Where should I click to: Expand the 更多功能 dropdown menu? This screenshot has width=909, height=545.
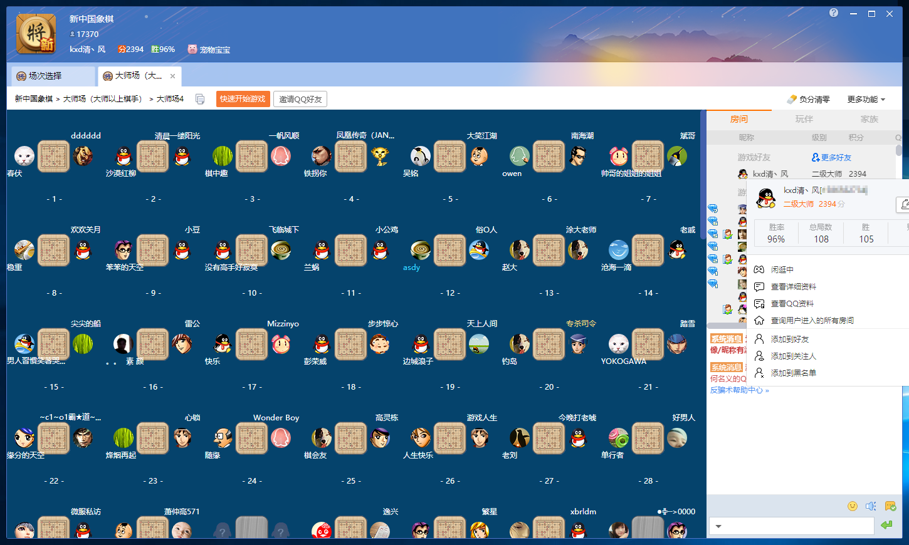point(866,99)
